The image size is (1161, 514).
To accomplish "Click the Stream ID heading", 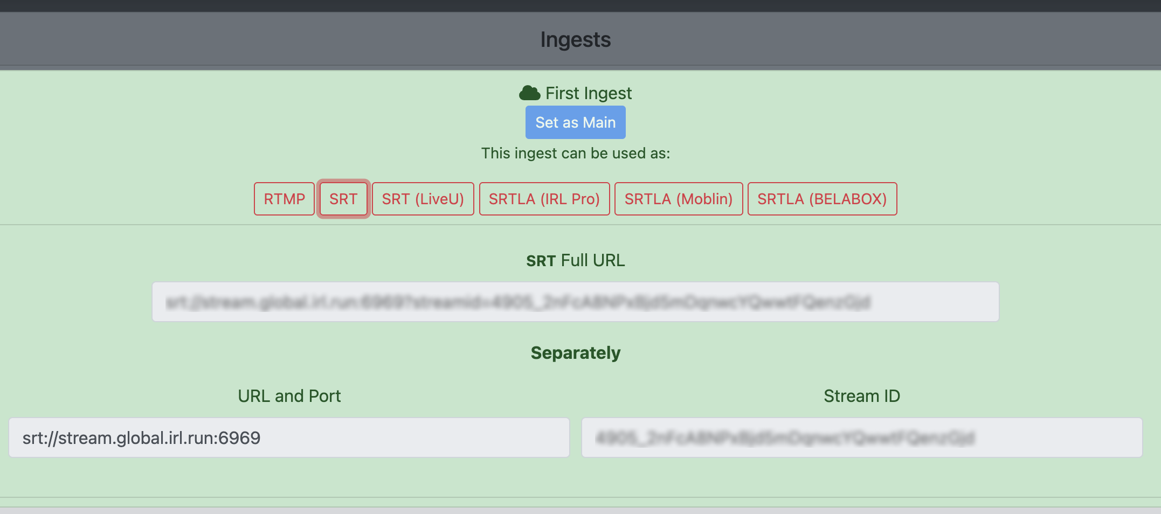I will pos(861,395).
